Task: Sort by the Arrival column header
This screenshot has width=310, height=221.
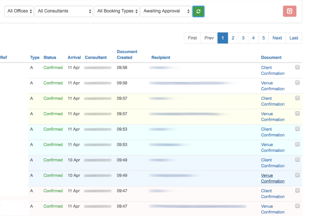Action: tap(74, 57)
